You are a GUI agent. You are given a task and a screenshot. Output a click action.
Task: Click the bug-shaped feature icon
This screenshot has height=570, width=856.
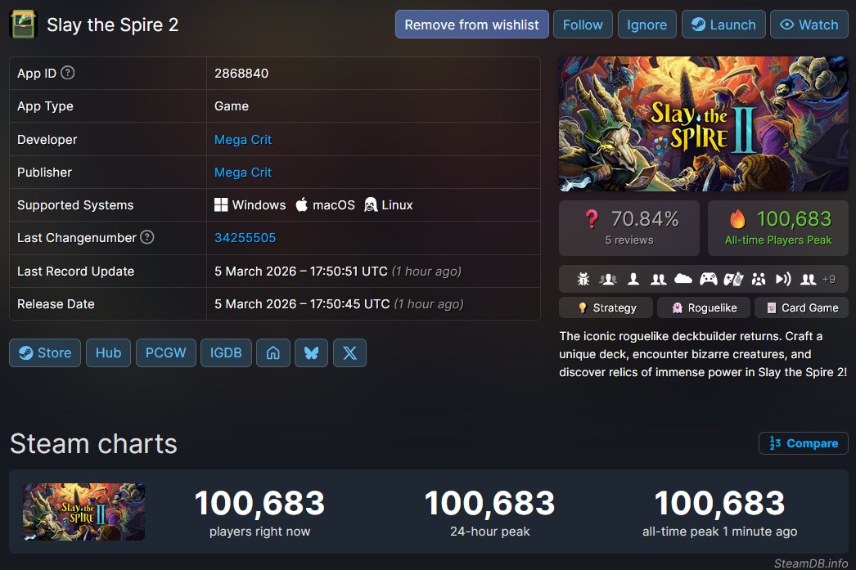tap(583, 279)
